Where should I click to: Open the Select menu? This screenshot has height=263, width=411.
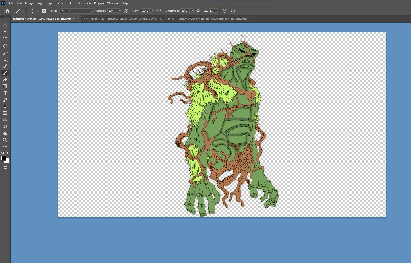tap(61, 3)
